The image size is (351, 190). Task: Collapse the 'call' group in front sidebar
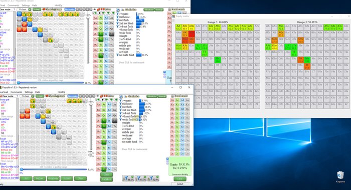click(1, 138)
